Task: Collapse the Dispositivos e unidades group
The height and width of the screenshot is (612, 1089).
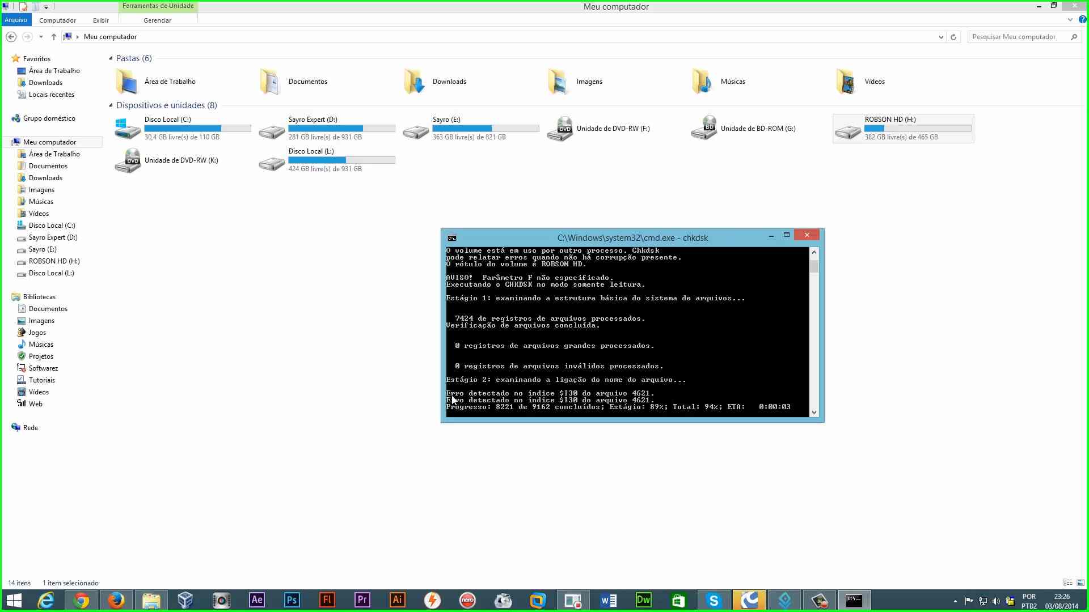Action: click(111, 105)
